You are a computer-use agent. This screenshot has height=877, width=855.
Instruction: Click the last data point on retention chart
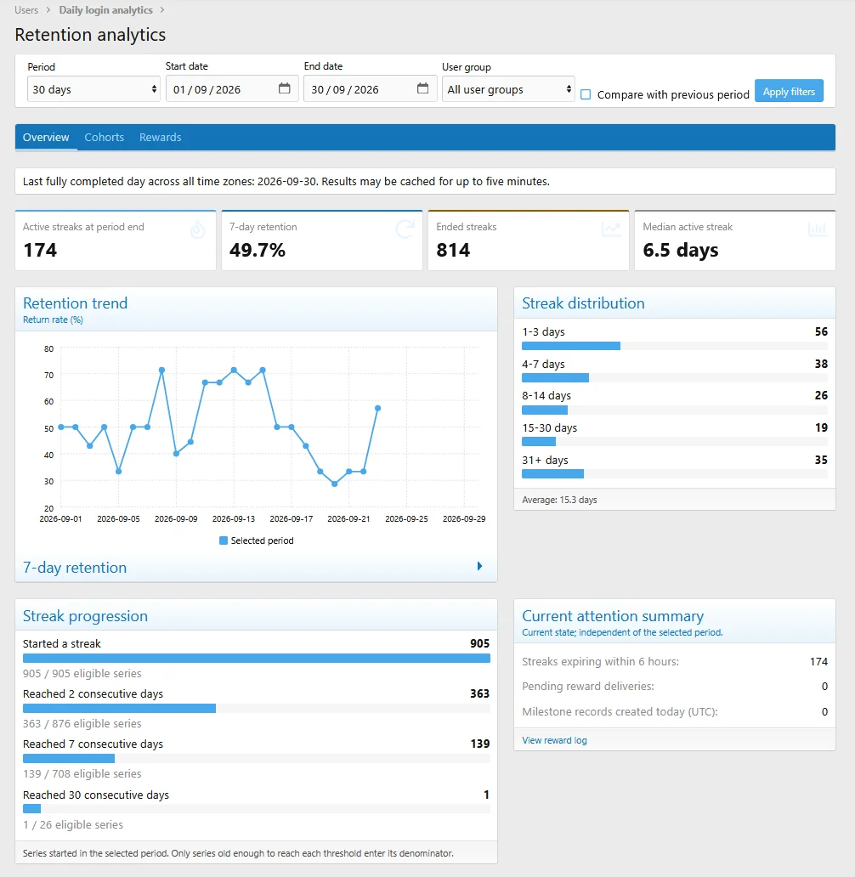[377, 408]
